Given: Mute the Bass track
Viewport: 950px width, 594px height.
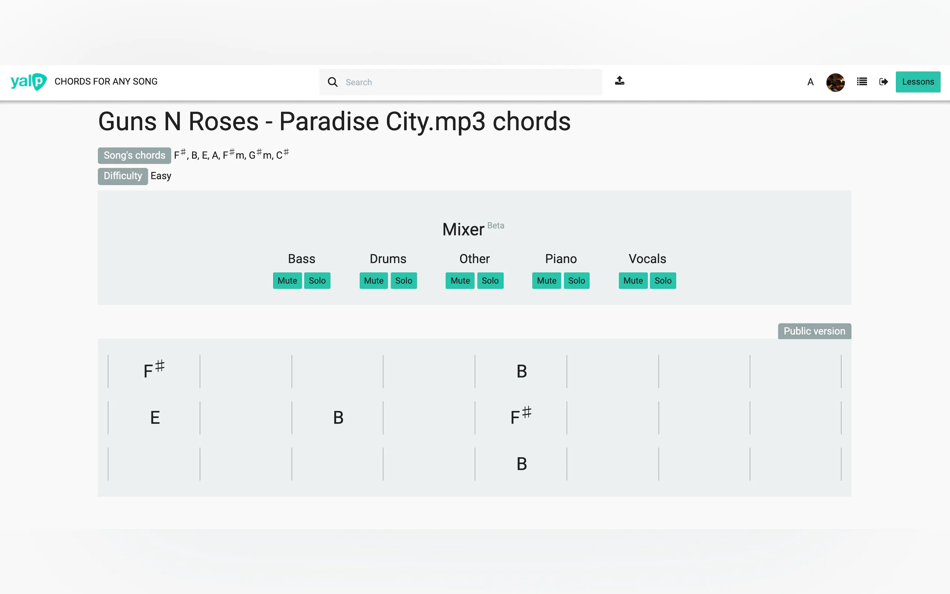Looking at the screenshot, I should (287, 281).
